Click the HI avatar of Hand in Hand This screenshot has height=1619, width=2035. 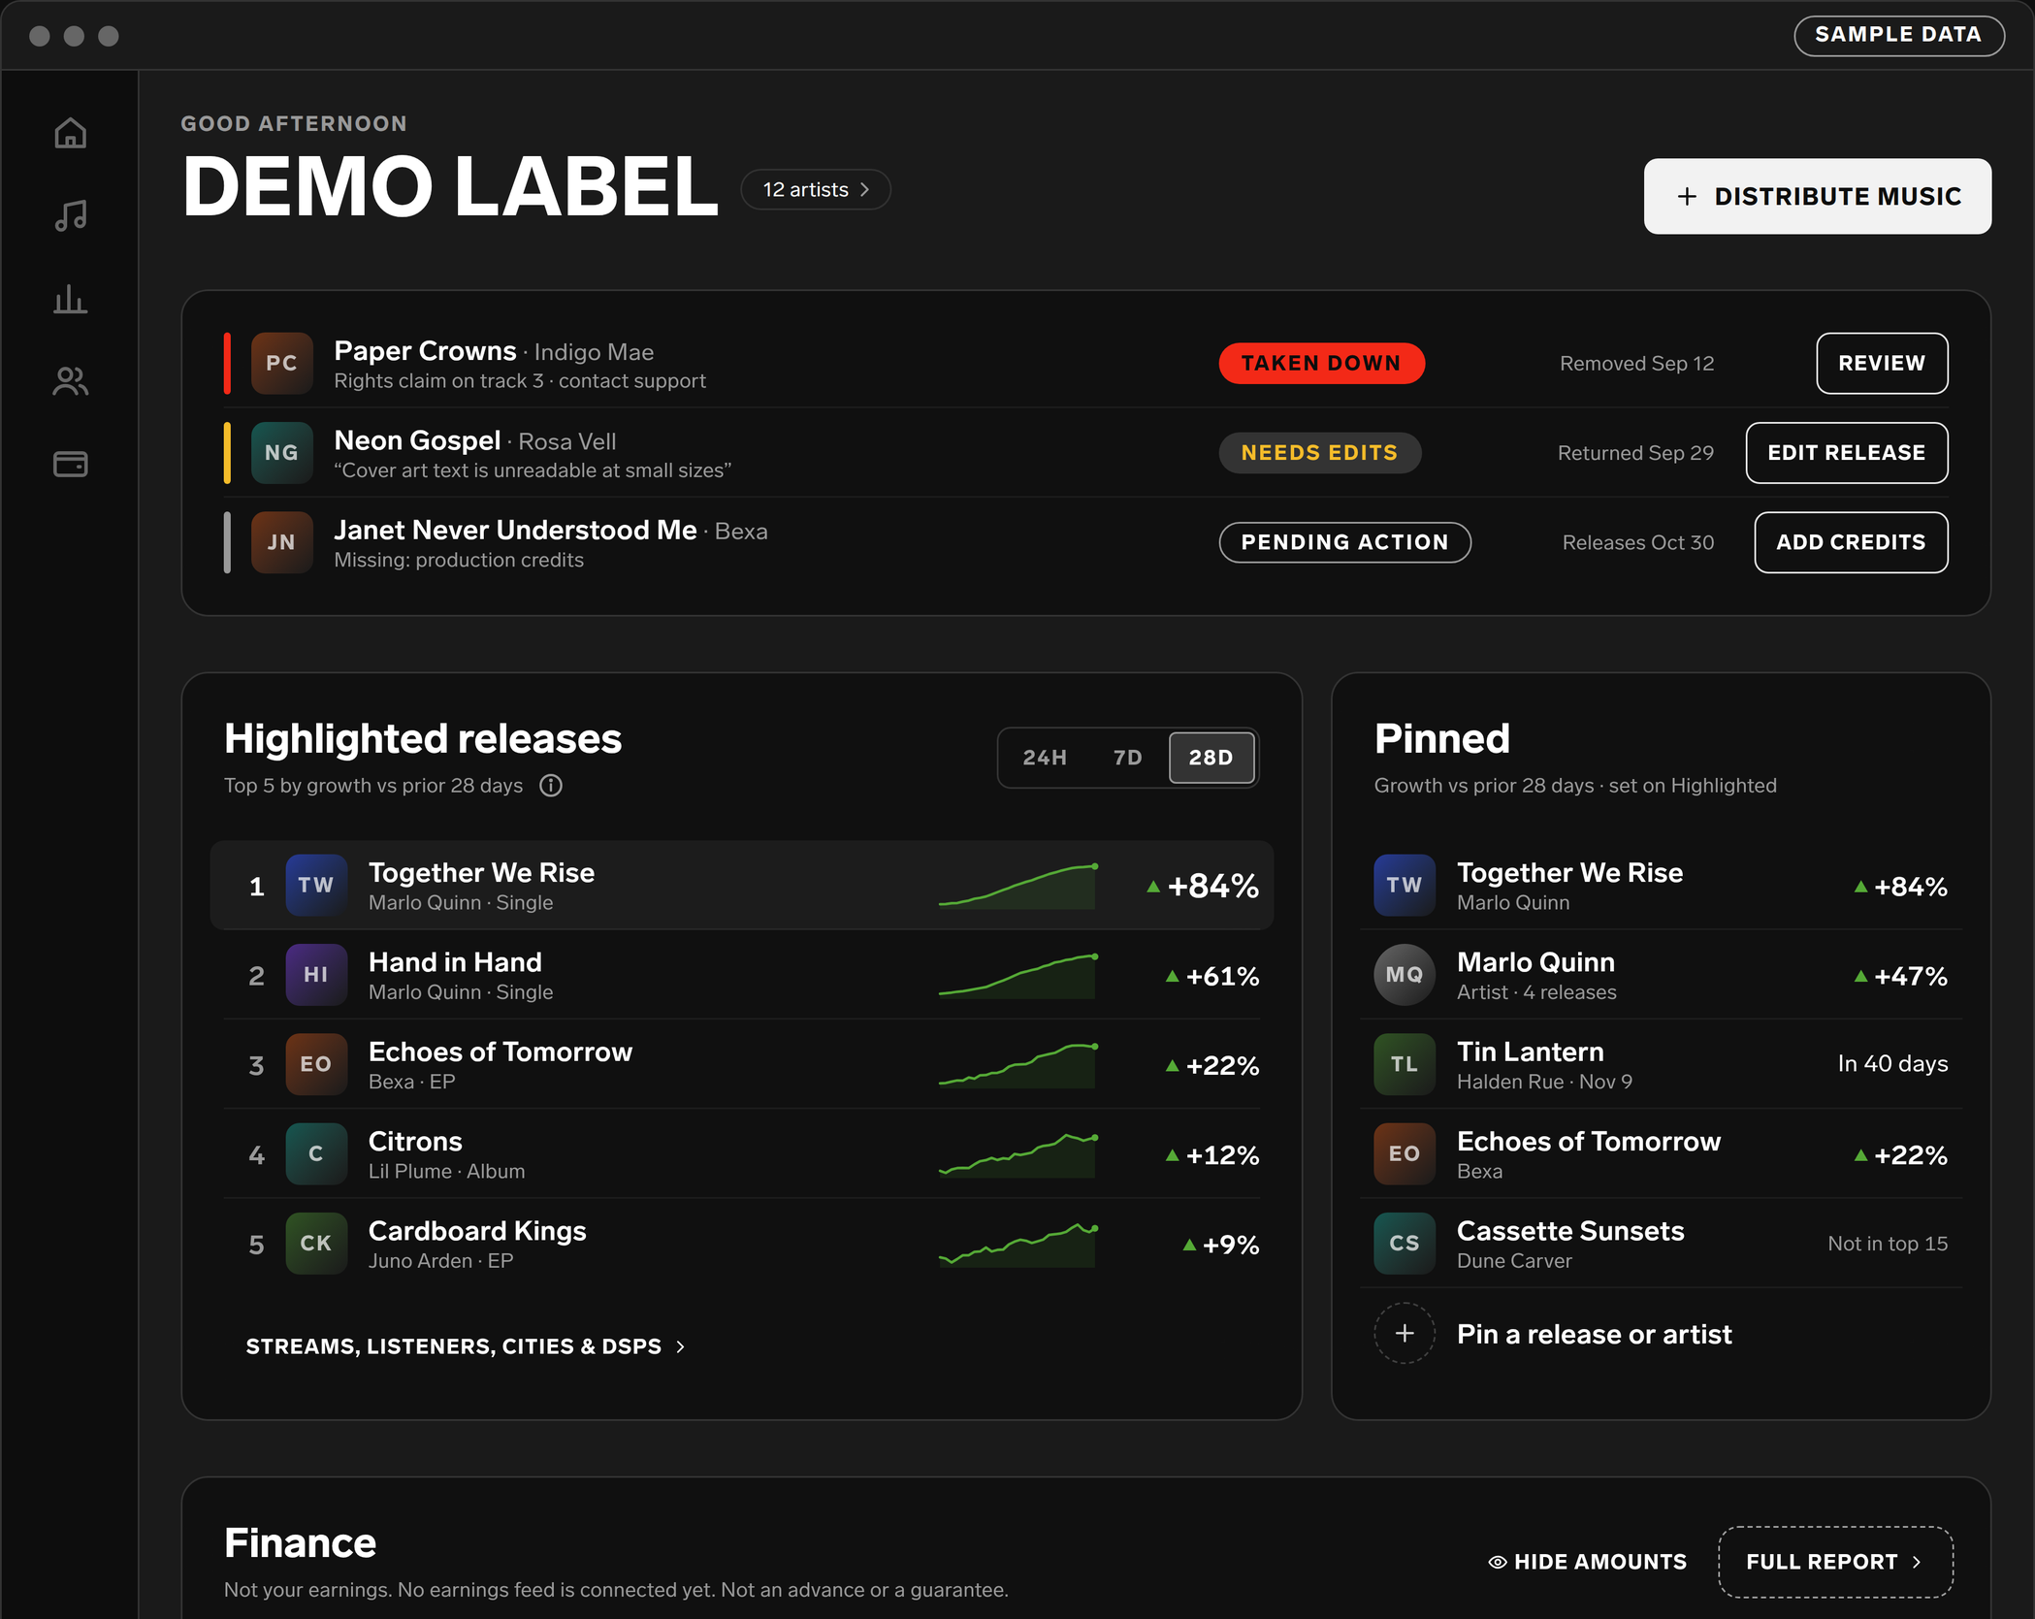coord(316,974)
